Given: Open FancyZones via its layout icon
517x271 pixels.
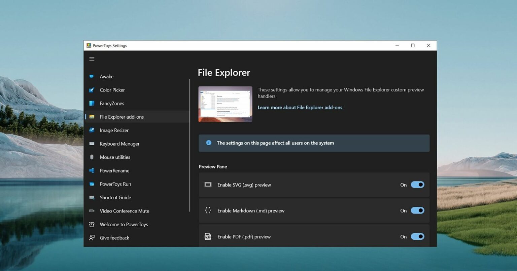Looking at the screenshot, I should pos(91,103).
